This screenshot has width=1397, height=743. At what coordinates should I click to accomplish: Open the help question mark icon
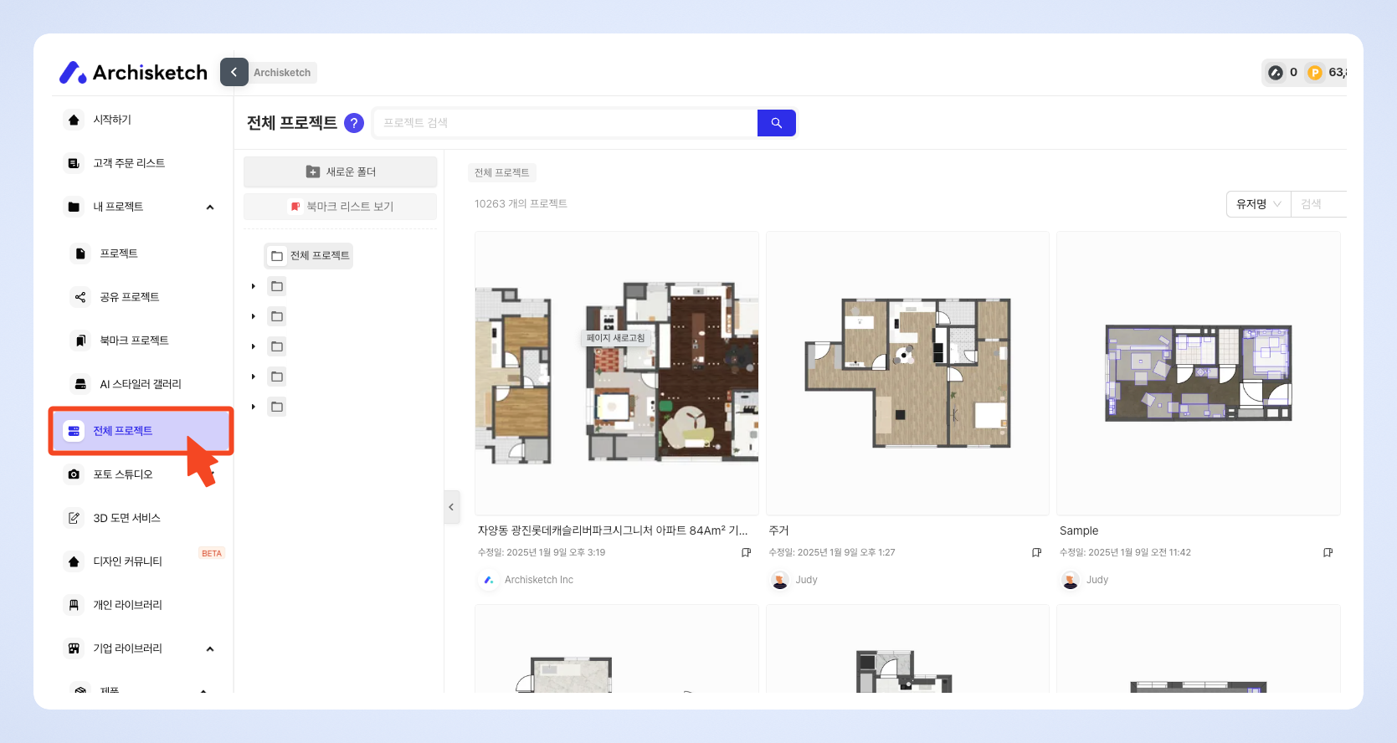coord(354,123)
